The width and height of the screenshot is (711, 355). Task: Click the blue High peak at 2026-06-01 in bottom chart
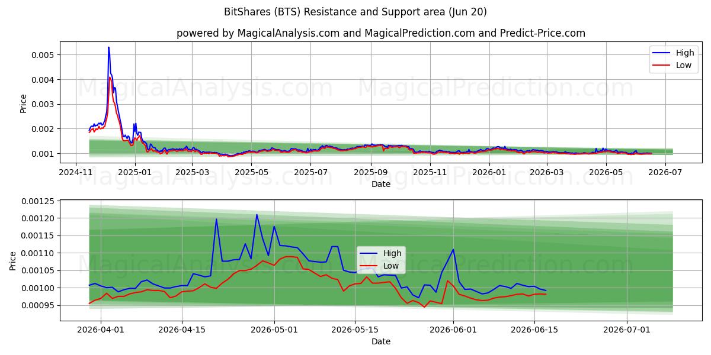453,249
